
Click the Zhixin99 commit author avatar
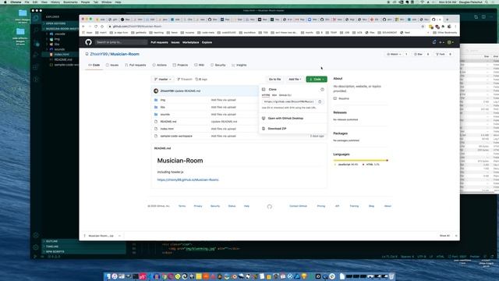[156, 91]
